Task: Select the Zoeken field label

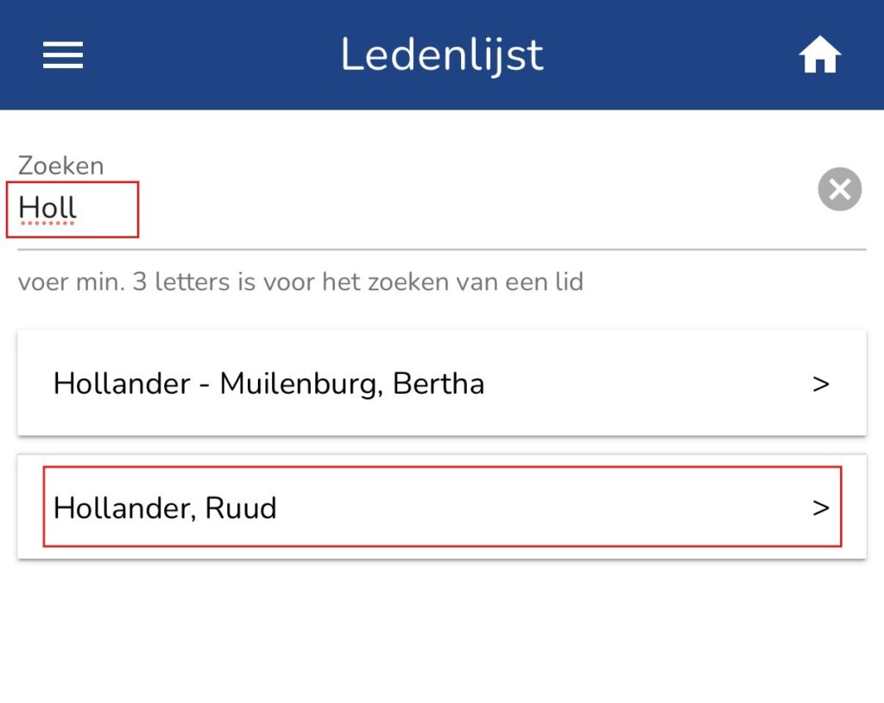Action: [x=60, y=165]
